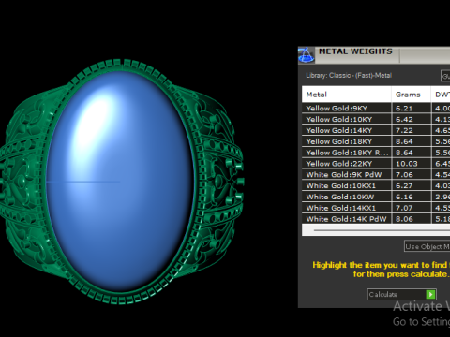
Task: Select the White Gold:14K PdW row
Action: click(376, 219)
